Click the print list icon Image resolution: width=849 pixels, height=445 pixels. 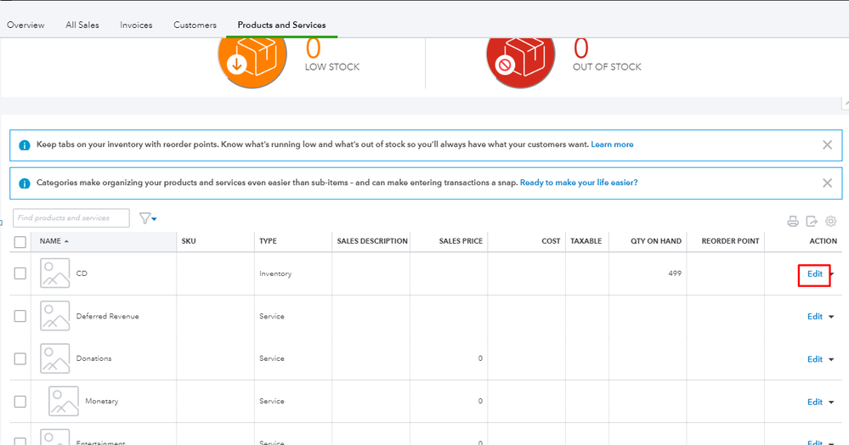(793, 222)
